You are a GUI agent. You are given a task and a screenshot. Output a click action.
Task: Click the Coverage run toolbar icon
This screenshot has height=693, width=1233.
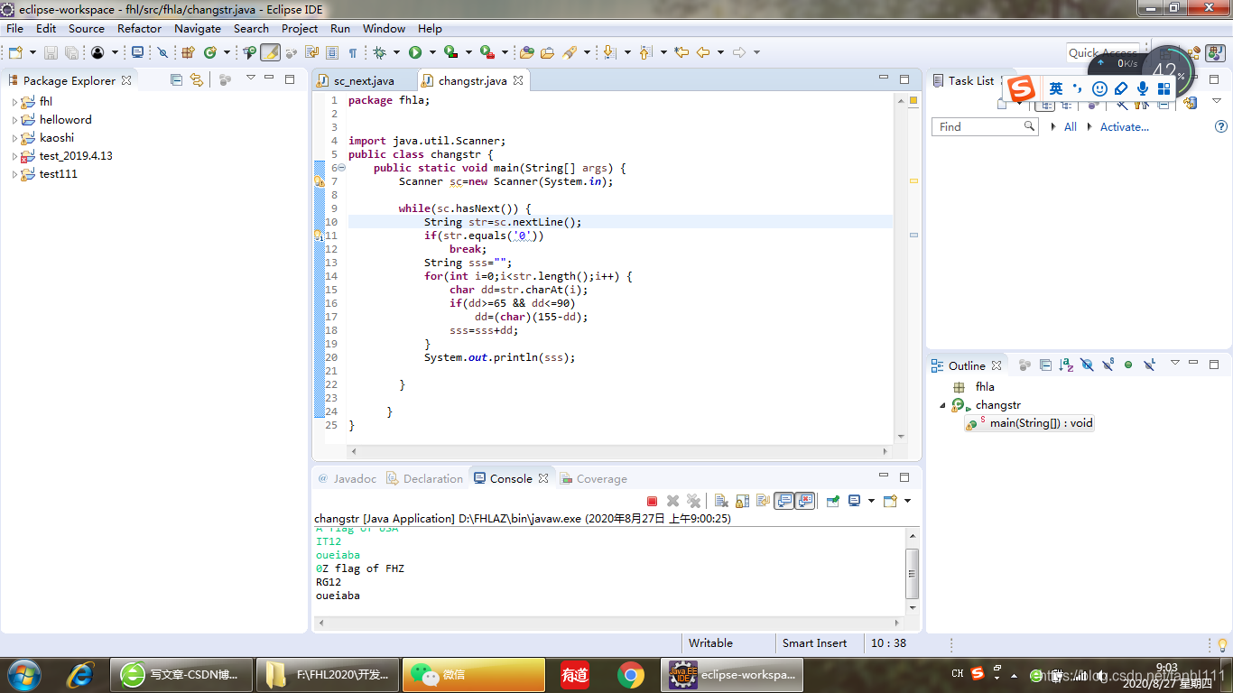tap(450, 52)
